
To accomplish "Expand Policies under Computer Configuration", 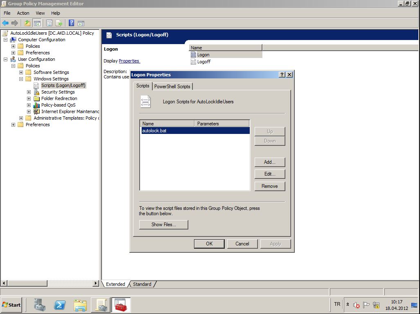I will (13, 46).
